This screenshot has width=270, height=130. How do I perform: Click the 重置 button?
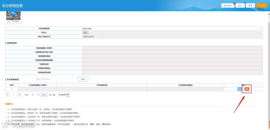pos(250,5)
